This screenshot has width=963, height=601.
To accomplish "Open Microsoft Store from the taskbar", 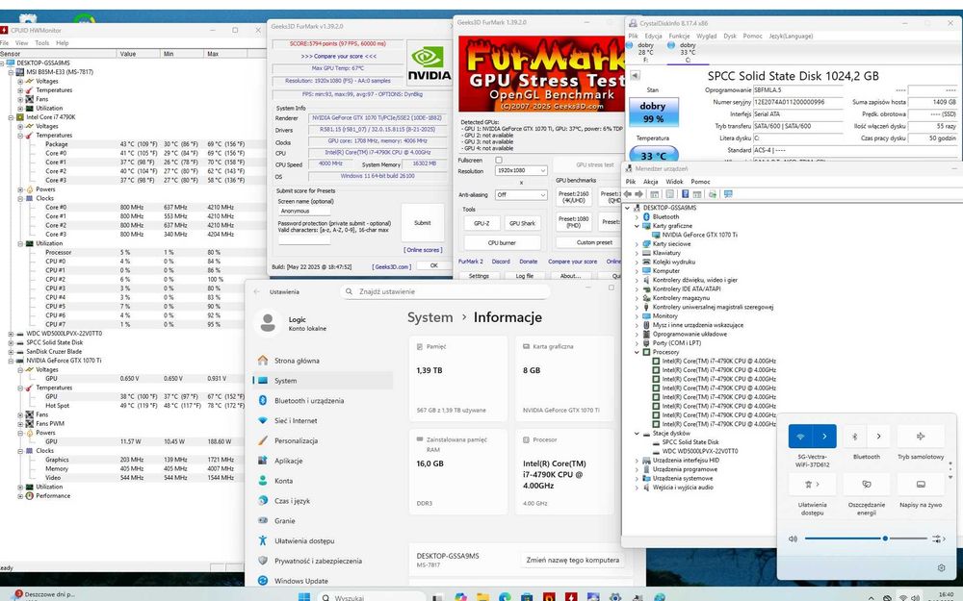I will click(527, 596).
